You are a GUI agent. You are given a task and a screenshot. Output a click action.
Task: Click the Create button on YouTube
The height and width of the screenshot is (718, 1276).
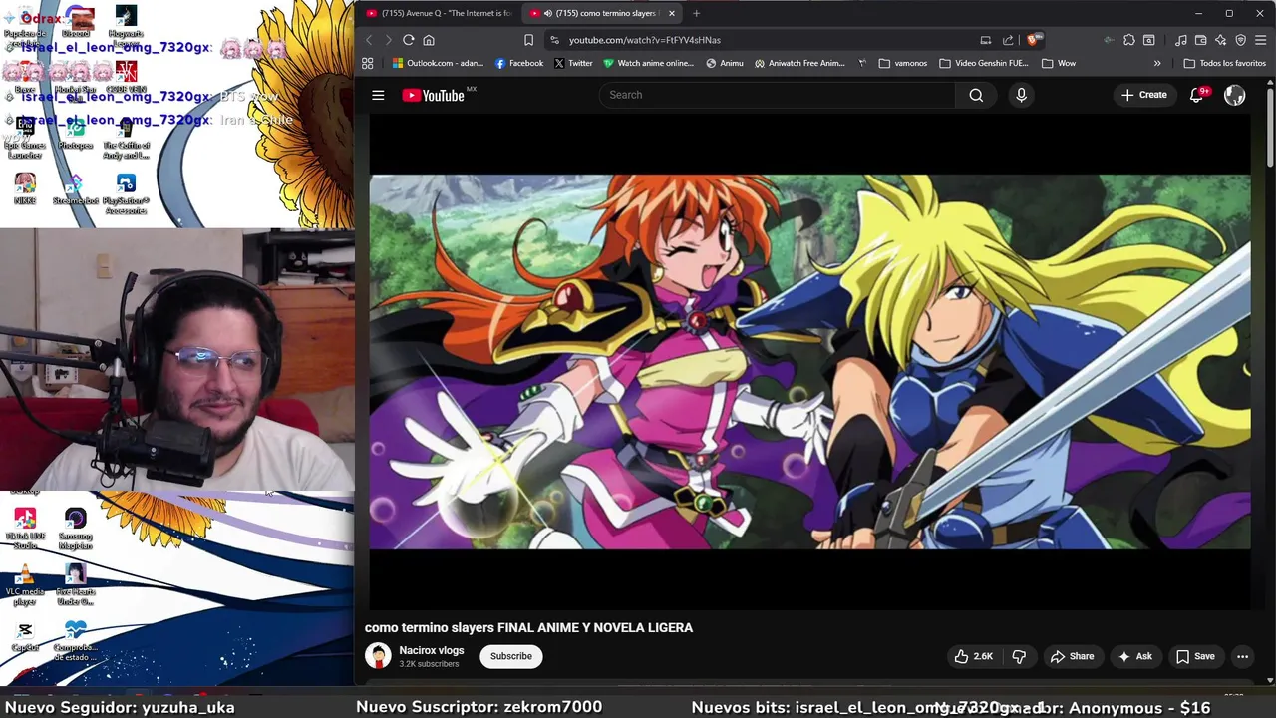click(x=1143, y=95)
